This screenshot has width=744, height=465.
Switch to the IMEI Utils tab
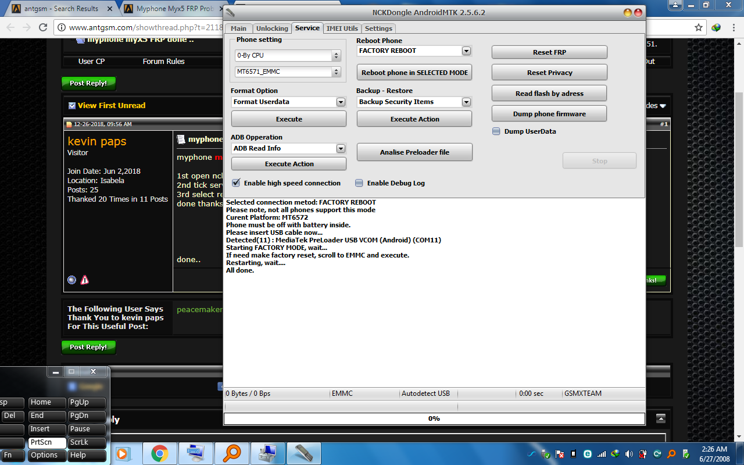tap(342, 28)
